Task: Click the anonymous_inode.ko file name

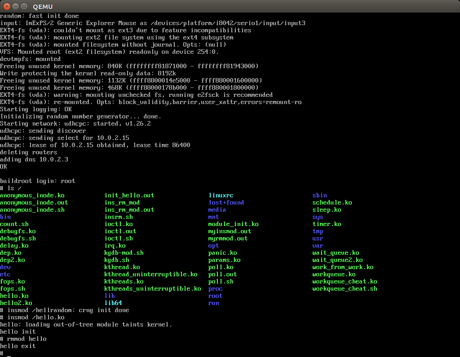Action: coord(32,196)
